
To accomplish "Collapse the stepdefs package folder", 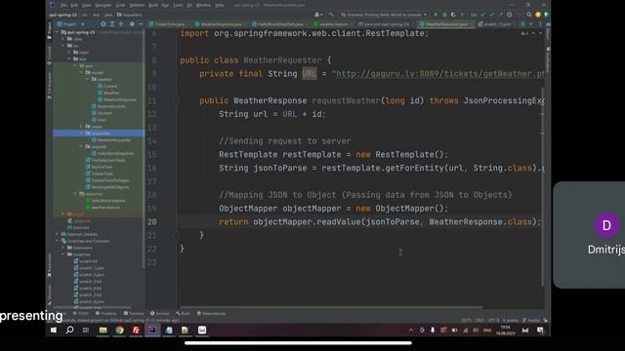I will coord(82,146).
